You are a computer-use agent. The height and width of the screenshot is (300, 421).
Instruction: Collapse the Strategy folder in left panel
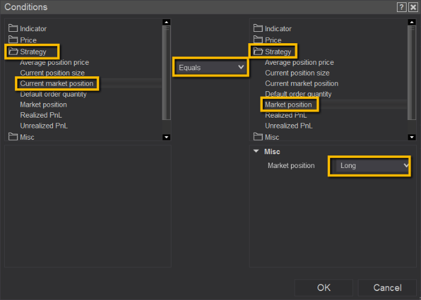coord(13,52)
